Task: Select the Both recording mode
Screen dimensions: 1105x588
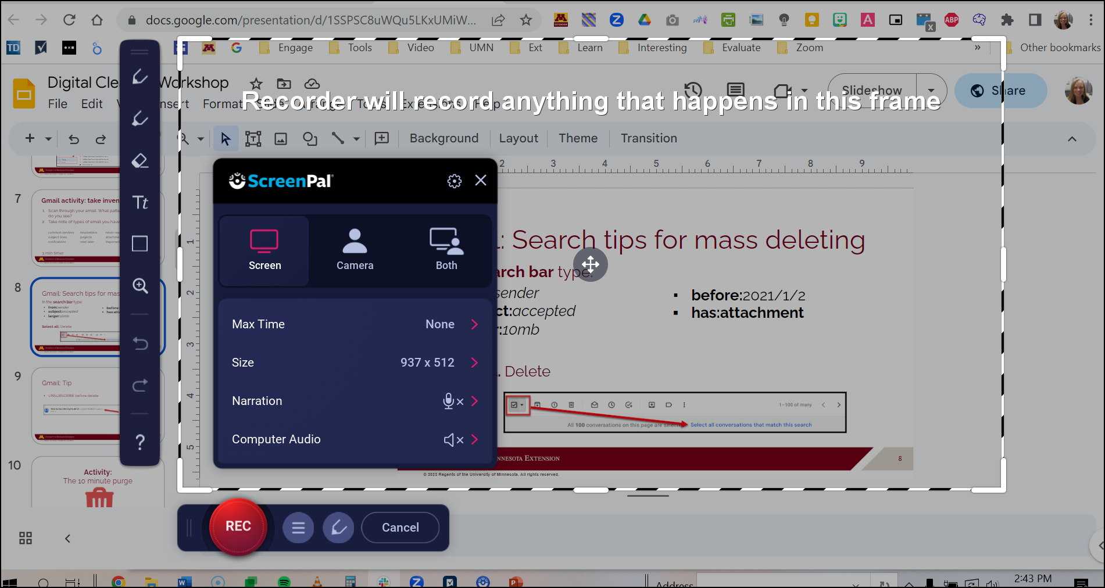Action: click(x=446, y=250)
